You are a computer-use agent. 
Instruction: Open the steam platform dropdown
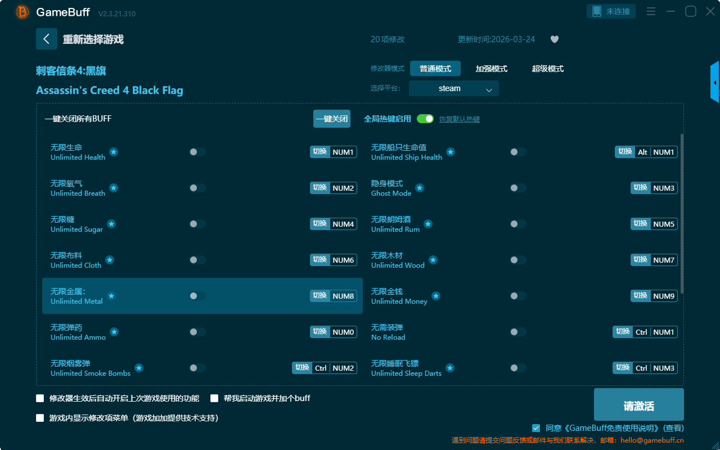click(453, 88)
